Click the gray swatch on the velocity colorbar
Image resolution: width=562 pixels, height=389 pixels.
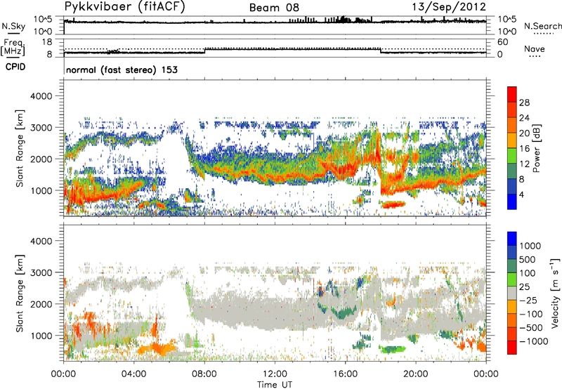(x=512, y=293)
